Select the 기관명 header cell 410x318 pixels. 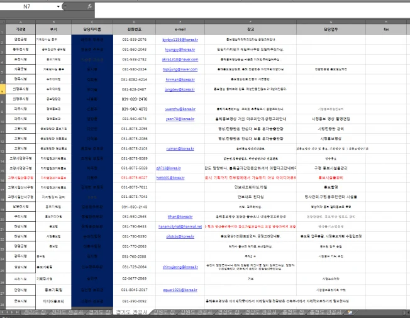click(x=20, y=30)
